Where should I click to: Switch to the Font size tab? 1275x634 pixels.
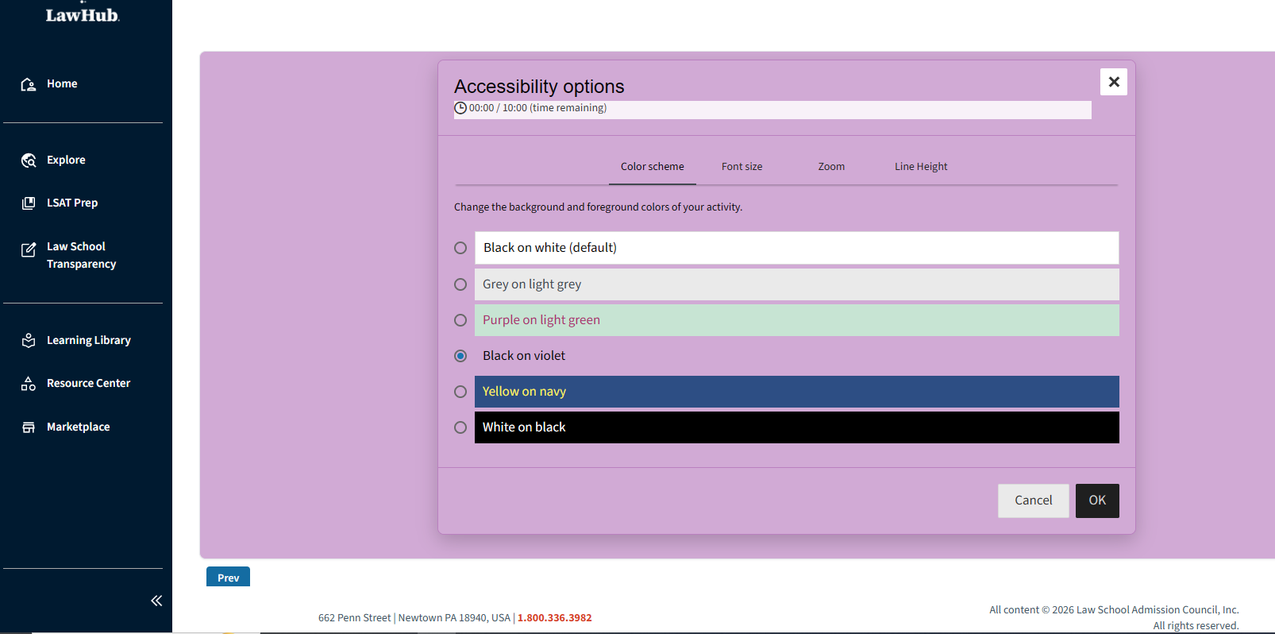point(742,167)
